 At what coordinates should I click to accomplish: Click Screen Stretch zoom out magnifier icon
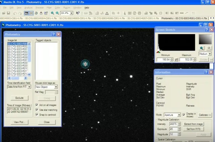[209, 48]
